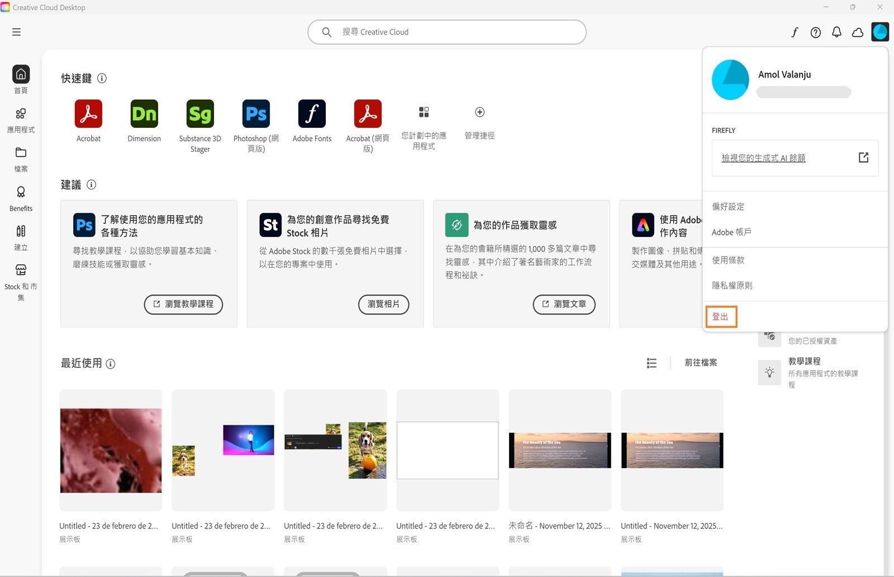The width and height of the screenshot is (894, 577).
Task: Click the Stock 相片 suggestion card title
Action: pos(337,226)
